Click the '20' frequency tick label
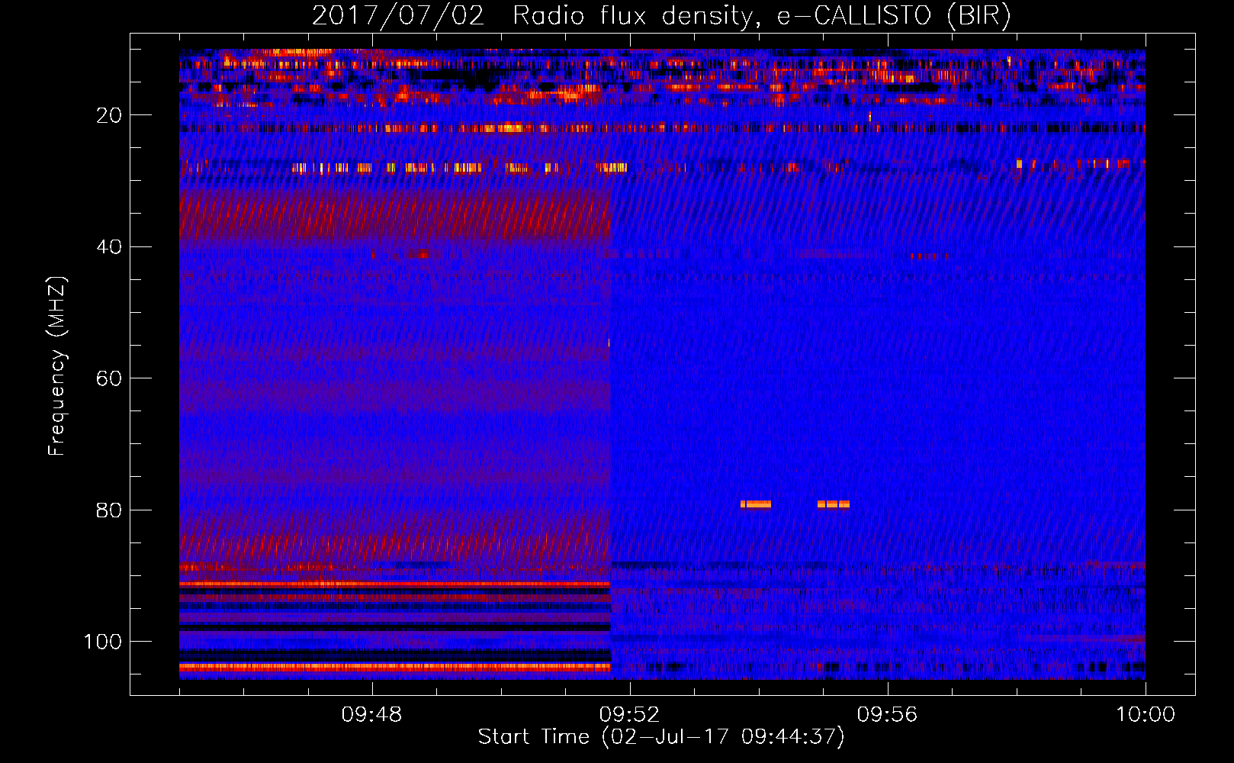The width and height of the screenshot is (1234, 763). point(109,115)
